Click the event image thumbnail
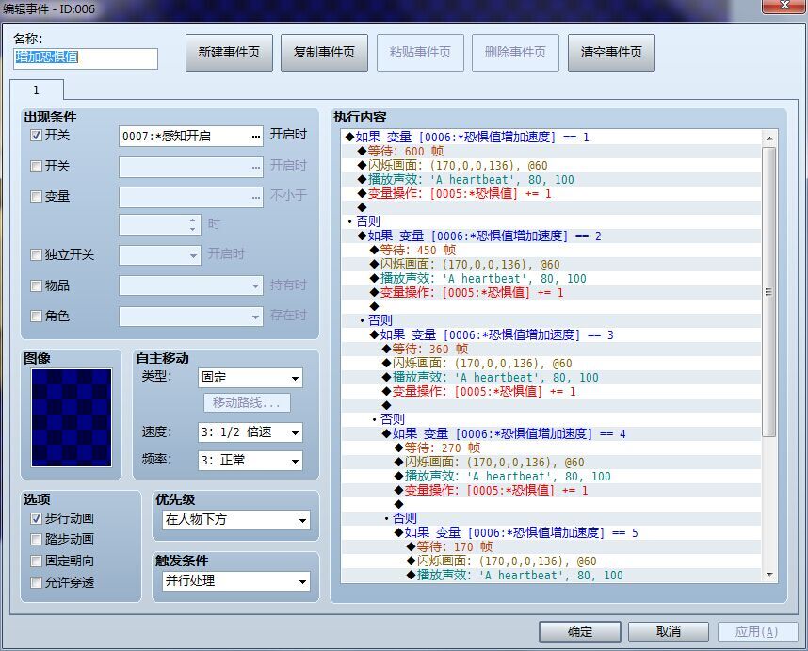 (72, 417)
